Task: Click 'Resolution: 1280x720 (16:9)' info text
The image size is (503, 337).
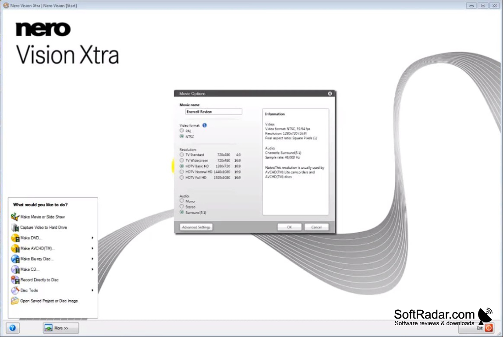Action: (x=286, y=134)
